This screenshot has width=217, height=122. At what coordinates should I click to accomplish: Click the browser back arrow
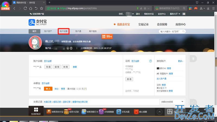tap(14, 8)
